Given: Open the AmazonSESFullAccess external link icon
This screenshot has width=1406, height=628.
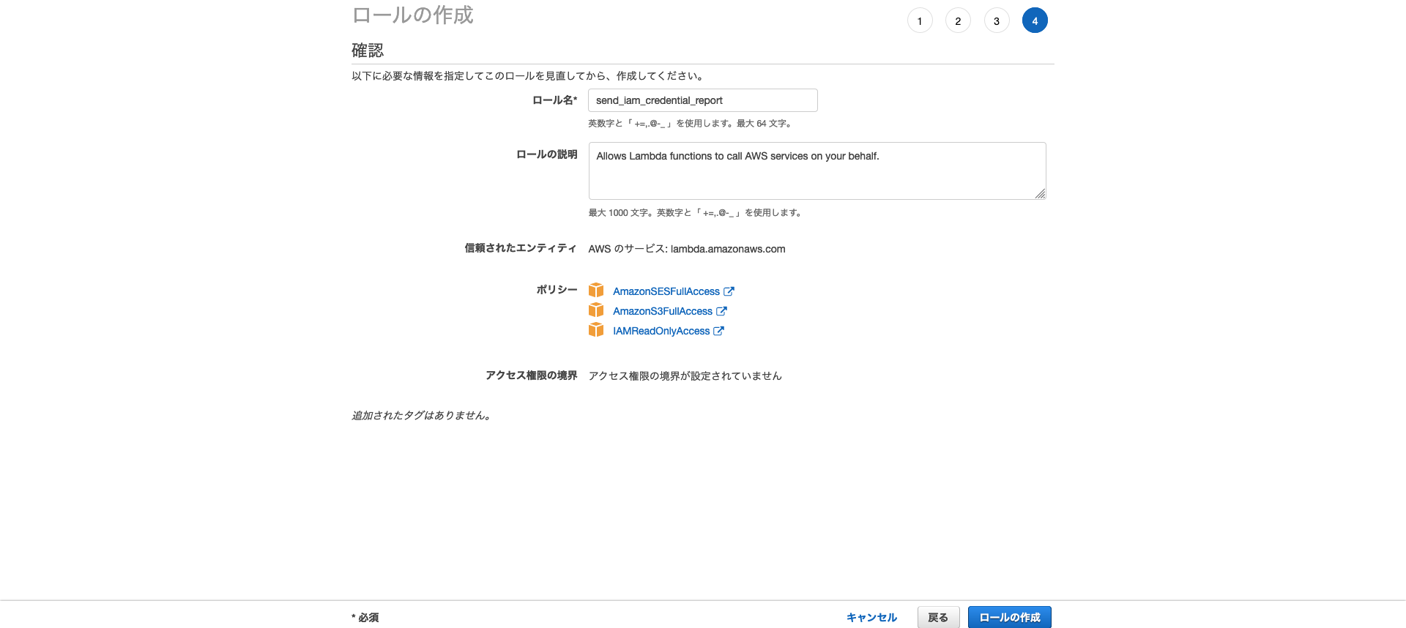Looking at the screenshot, I should pos(729,291).
